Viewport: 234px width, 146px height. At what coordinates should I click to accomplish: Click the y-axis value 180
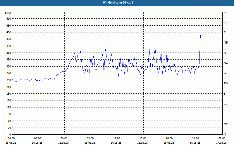point(9,94)
